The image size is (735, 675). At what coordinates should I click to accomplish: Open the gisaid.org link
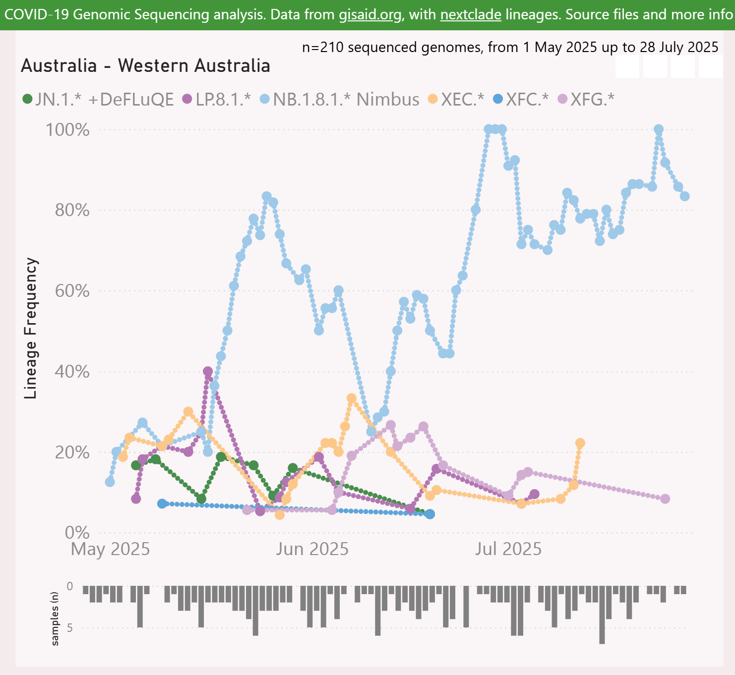[370, 14]
